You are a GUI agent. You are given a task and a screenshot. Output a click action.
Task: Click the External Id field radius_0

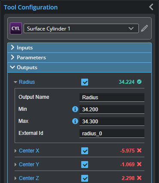pos(112,134)
